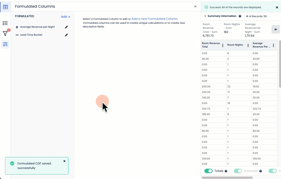
Task: Edit Lead Time Bucket pencil icon
Action: [66, 35]
